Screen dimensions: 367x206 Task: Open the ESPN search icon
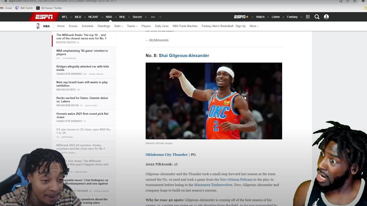(x=317, y=17)
